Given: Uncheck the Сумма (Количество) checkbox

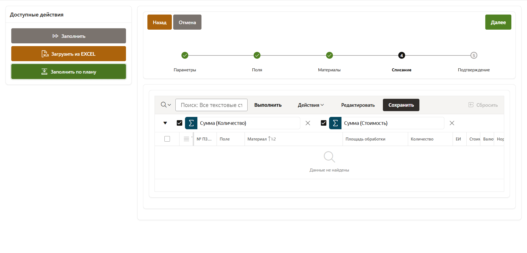Looking at the screenshot, I should pos(180,123).
